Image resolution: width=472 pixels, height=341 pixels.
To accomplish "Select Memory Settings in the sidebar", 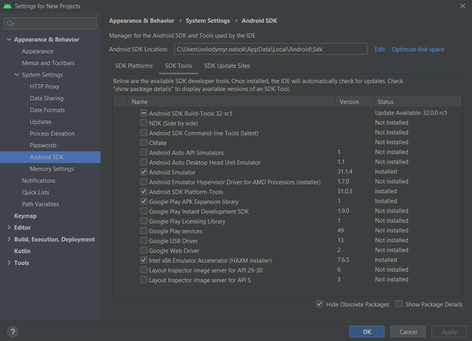I will coord(52,169).
